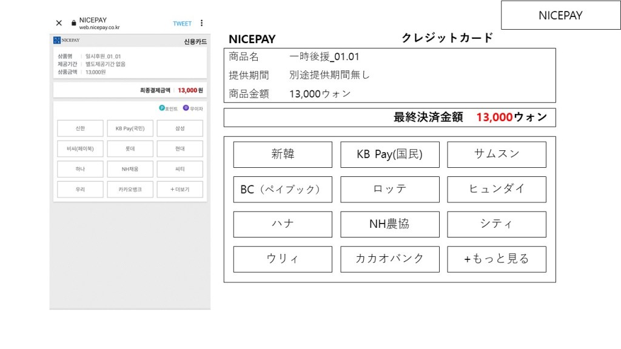
Task: Open the three-dot browser menu
Action: (201, 23)
